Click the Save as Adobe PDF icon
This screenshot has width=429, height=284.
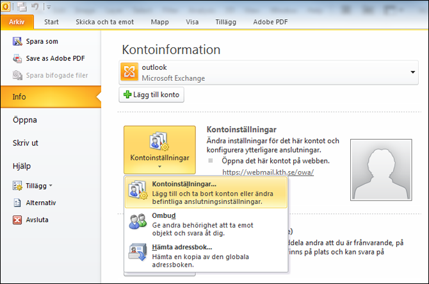(x=17, y=58)
